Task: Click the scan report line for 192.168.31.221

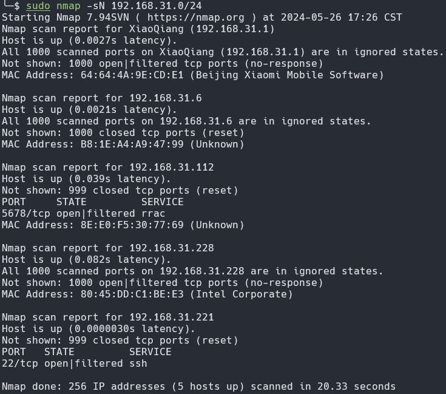Action: 108,318
